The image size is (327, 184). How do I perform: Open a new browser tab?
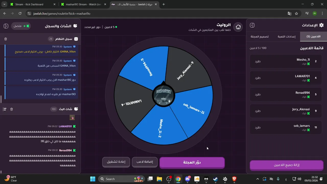point(163,4)
